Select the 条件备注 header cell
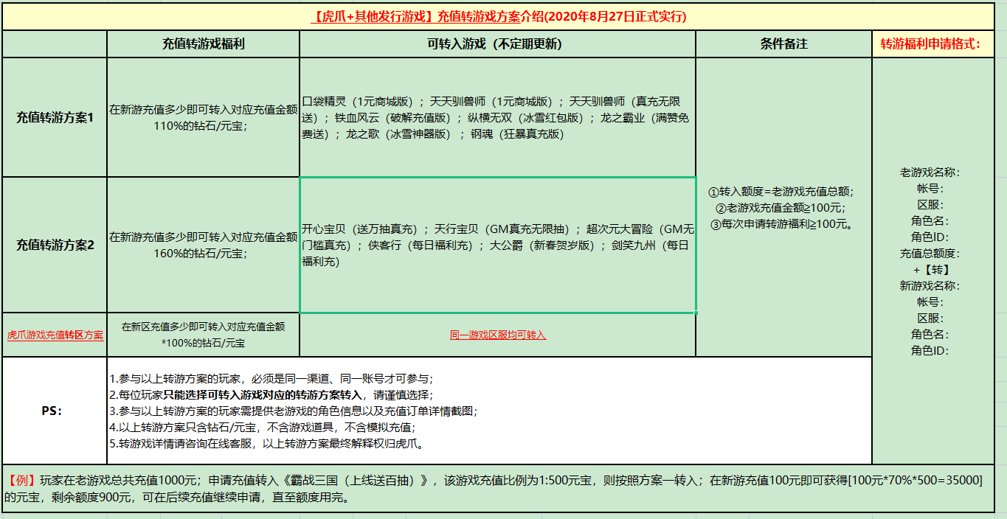This screenshot has width=1007, height=519. click(783, 44)
